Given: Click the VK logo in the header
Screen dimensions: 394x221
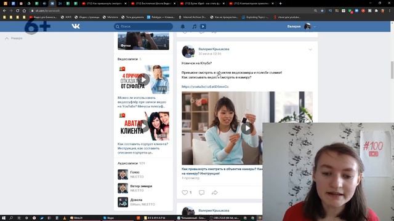Looking at the screenshot, I should [76, 26].
